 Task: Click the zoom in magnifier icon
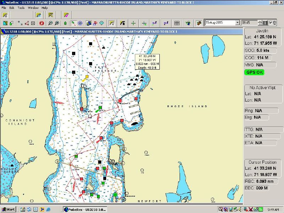pyautogui.click(x=57, y=23)
